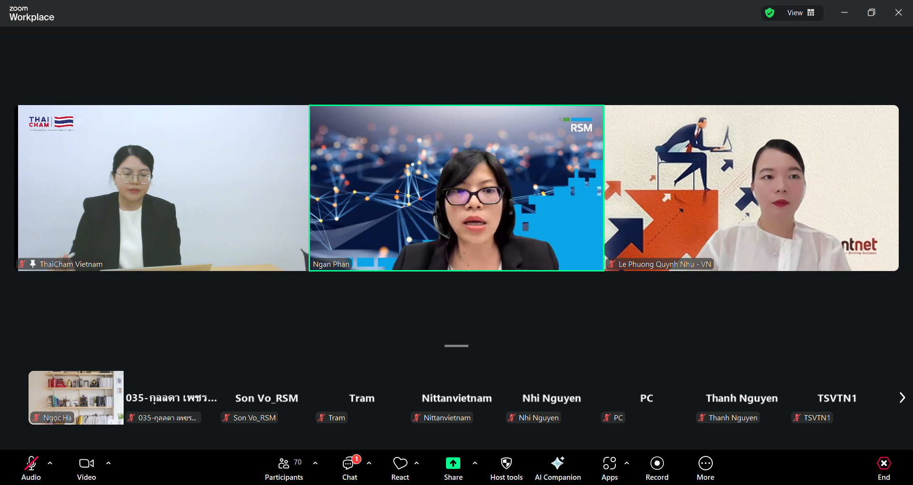
Task: Toggle camera with the Video button
Action: (87, 468)
